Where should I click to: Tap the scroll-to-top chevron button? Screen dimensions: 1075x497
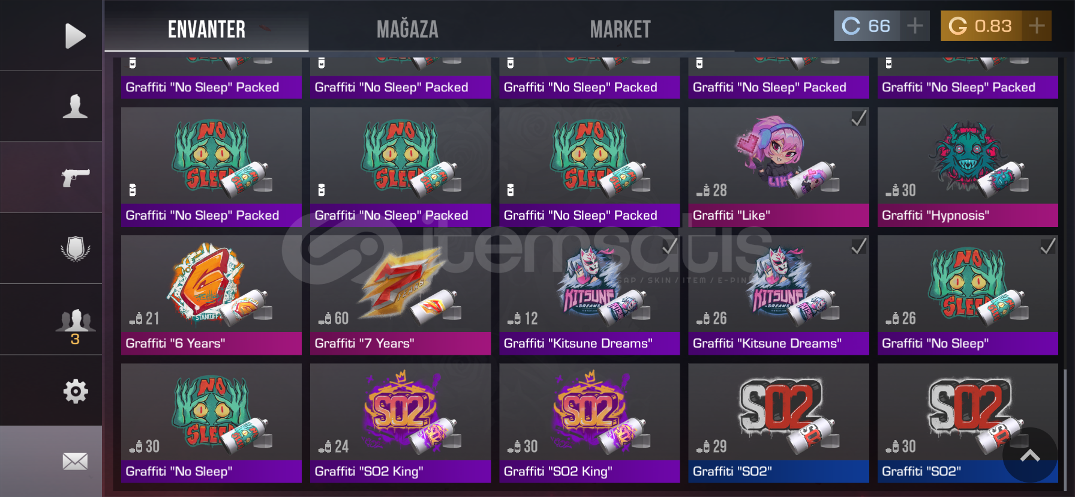[1030, 456]
